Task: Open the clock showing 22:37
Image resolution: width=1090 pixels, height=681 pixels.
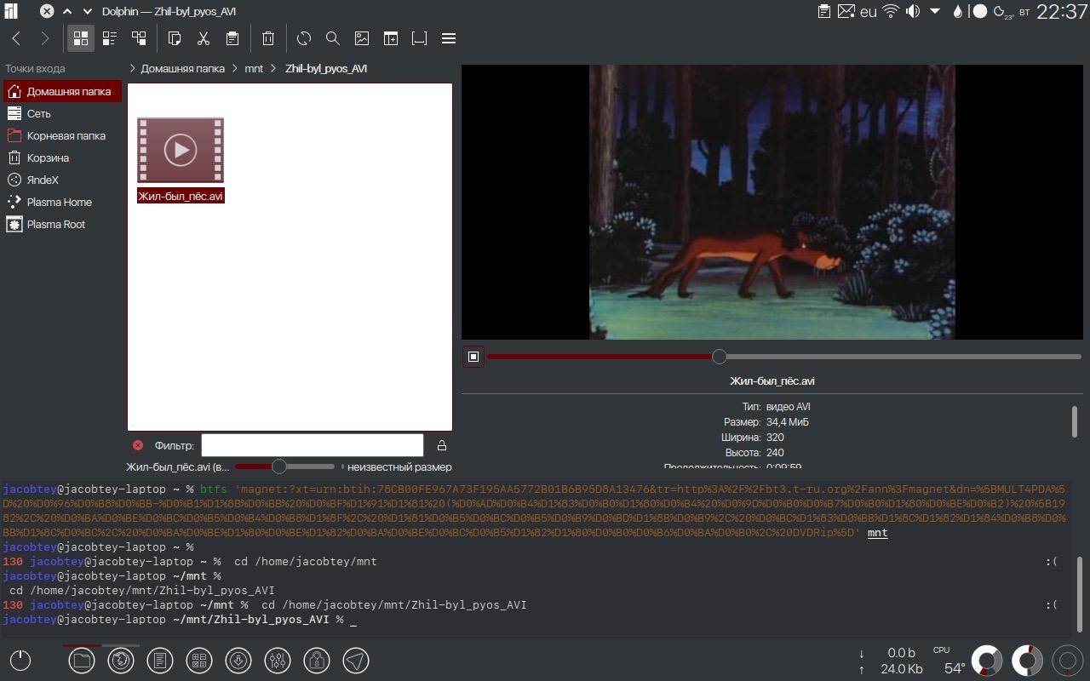Action: coord(1061,11)
